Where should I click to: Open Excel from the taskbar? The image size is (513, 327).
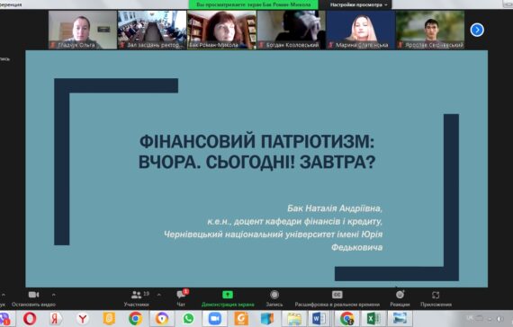(373, 319)
